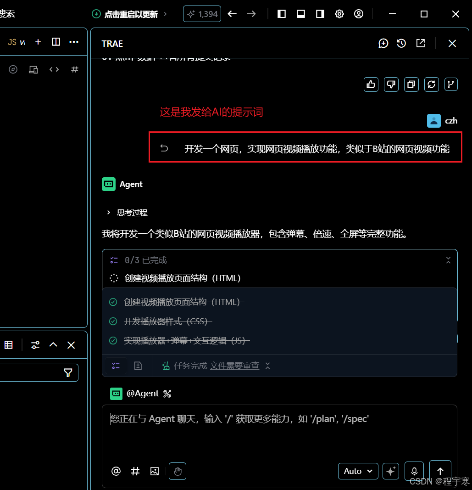Viewport: 472px width, 490px height.
Task: Toggle the task list view icon
Action: (116, 366)
